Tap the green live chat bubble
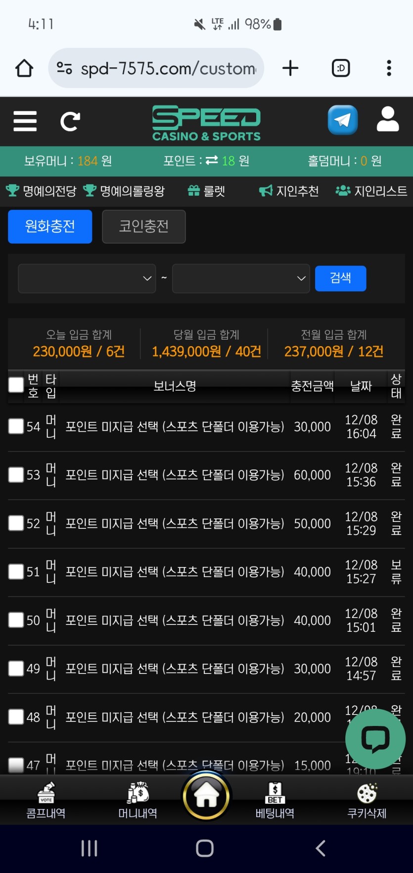This screenshot has width=413, height=873. [375, 739]
